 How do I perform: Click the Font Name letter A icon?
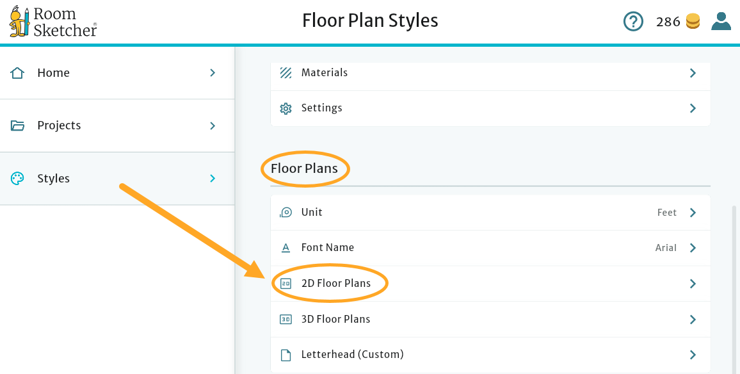(x=286, y=248)
